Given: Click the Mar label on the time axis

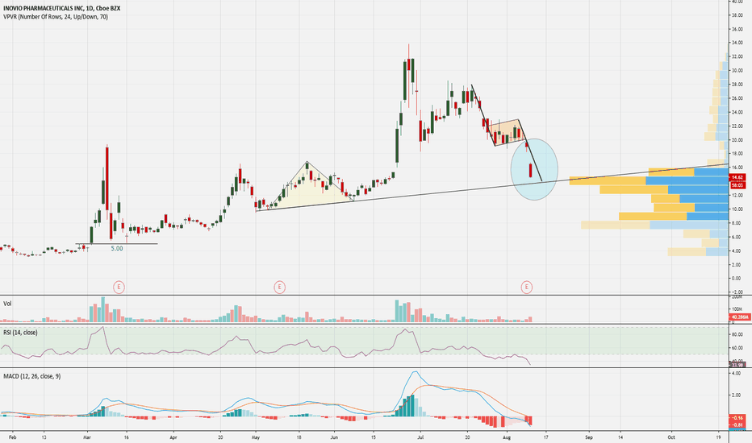Looking at the screenshot, I should click(x=87, y=437).
